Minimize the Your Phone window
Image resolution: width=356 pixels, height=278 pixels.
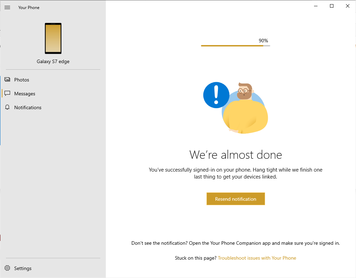[316, 6]
